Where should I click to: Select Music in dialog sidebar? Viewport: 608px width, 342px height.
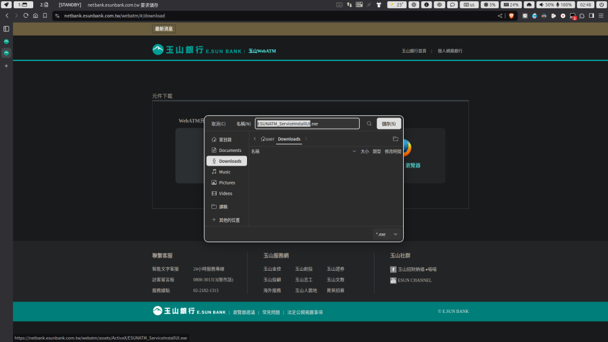tap(227, 172)
